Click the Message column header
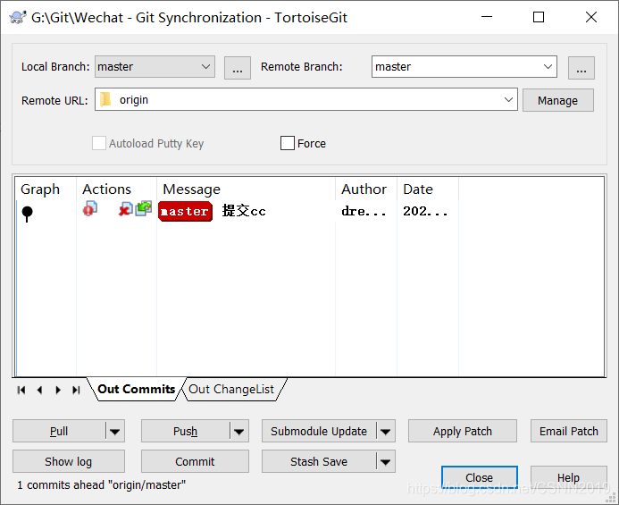619x505 pixels. tap(247, 189)
